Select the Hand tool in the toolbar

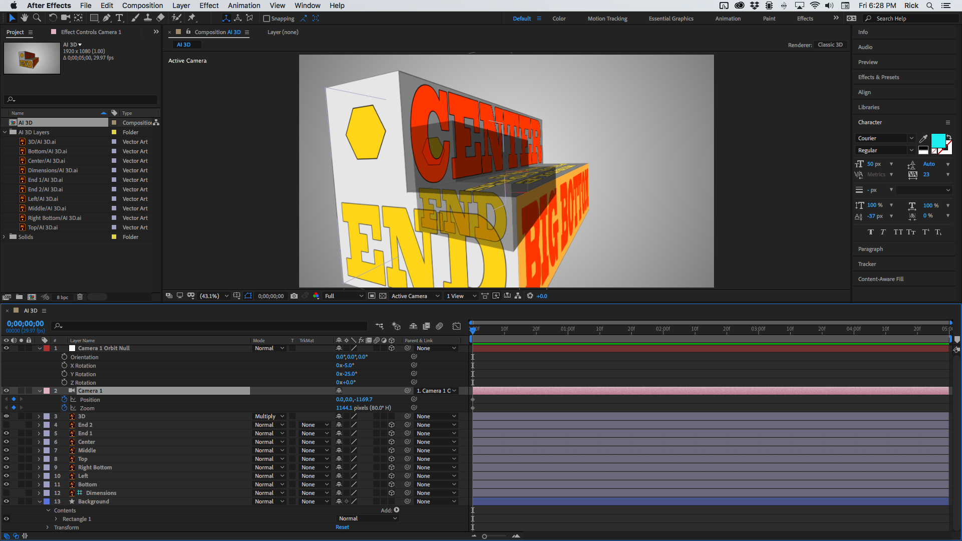click(x=24, y=18)
